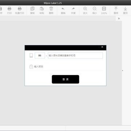The image size is (131, 131).
Task: Close the login dialog with X
Action: (x=102, y=47)
